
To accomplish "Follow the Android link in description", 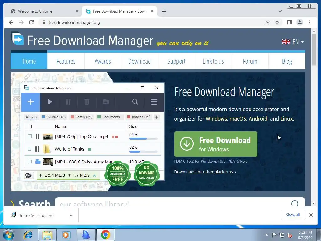I will tap(258, 118).
